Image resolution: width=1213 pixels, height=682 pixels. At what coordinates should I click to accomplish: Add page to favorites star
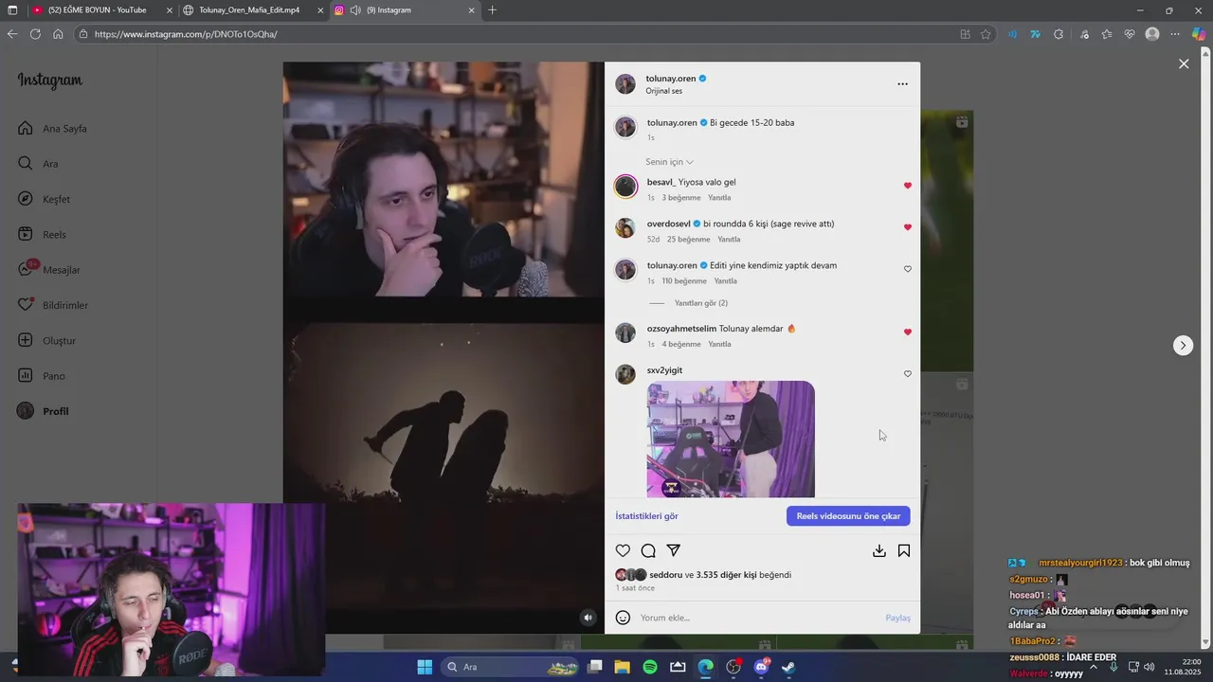click(986, 34)
